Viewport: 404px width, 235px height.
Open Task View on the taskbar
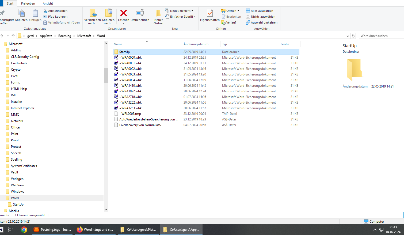click(10, 230)
